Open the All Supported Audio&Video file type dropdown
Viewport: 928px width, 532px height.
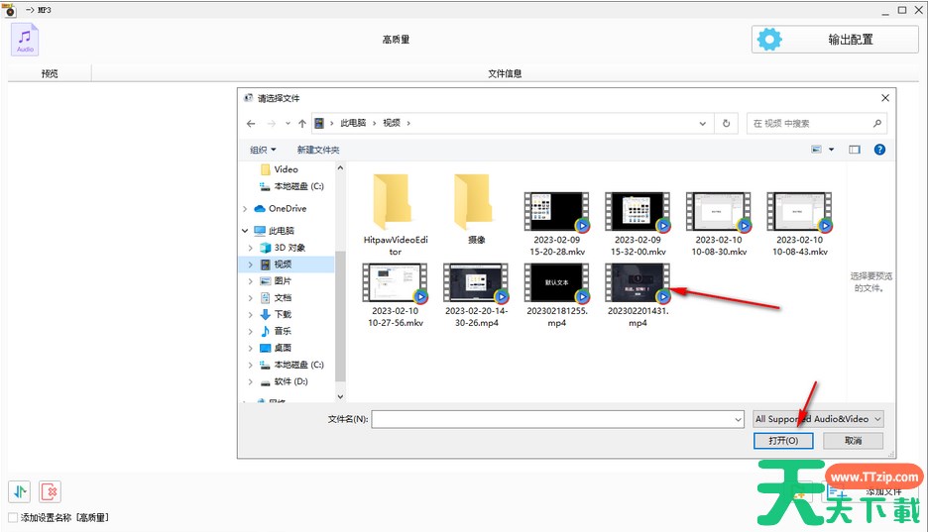(x=818, y=419)
